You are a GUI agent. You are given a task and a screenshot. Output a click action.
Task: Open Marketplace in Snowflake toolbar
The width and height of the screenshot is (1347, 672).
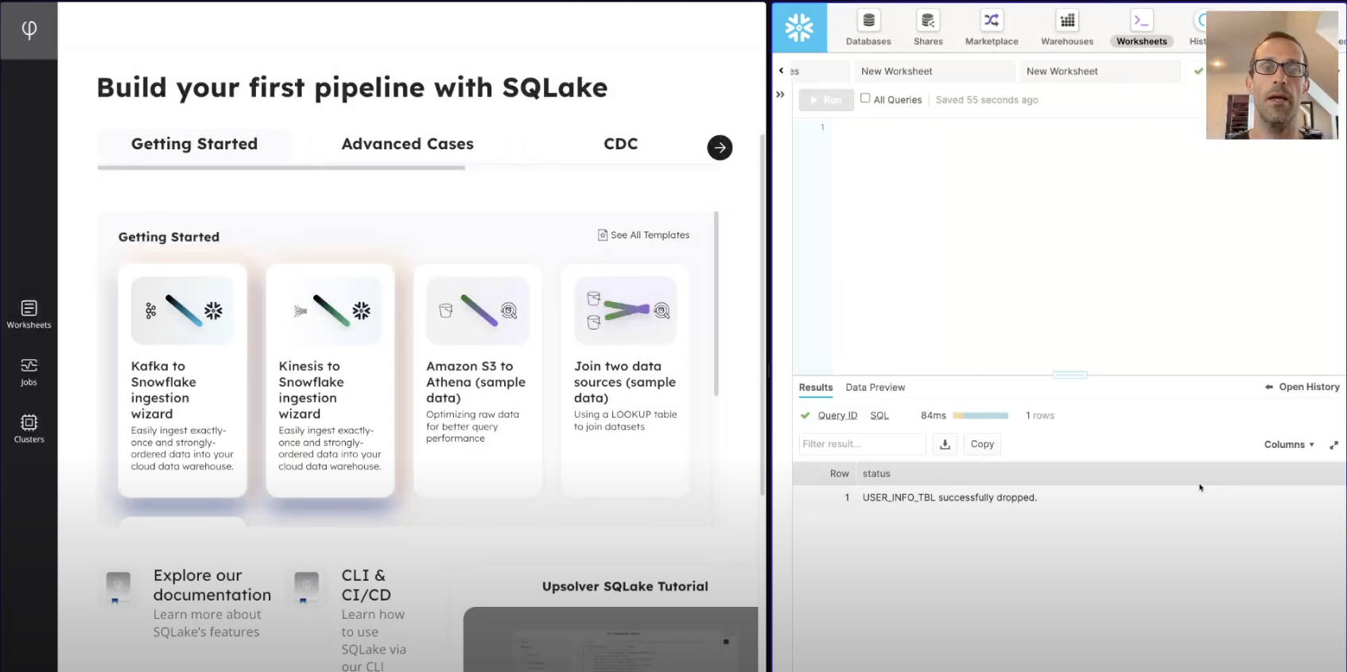click(992, 29)
